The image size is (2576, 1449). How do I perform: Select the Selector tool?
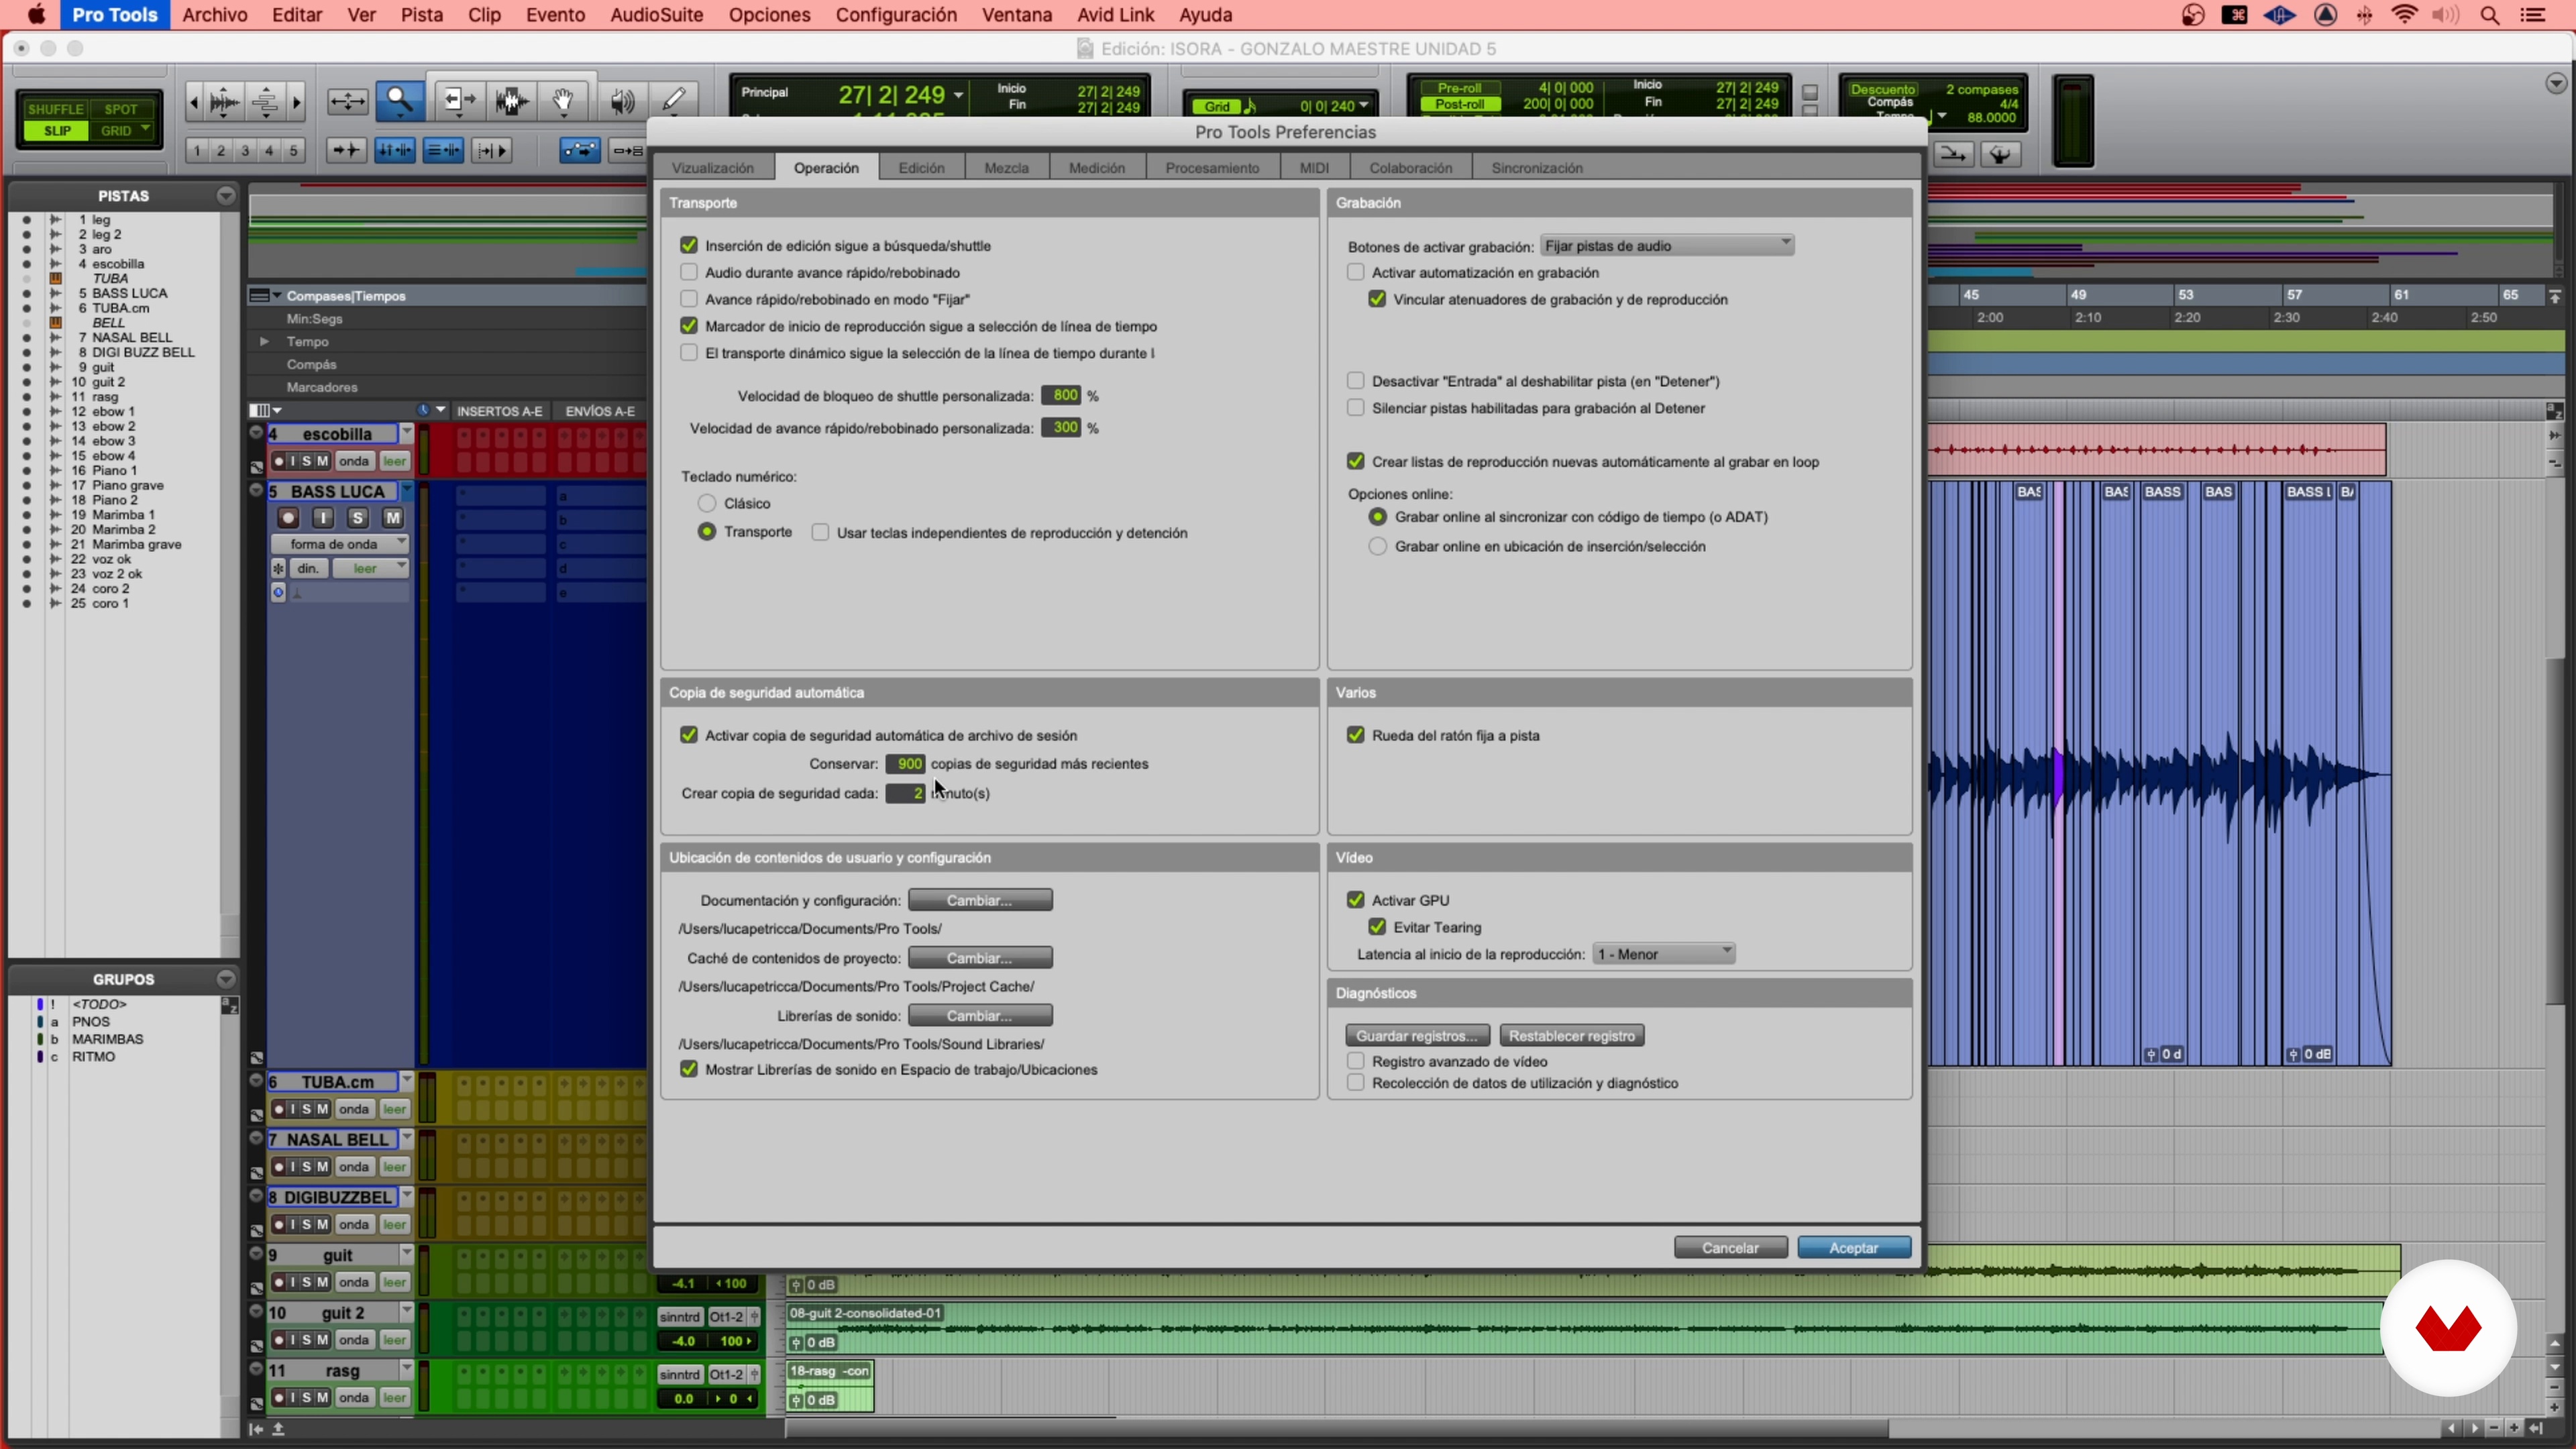point(512,100)
